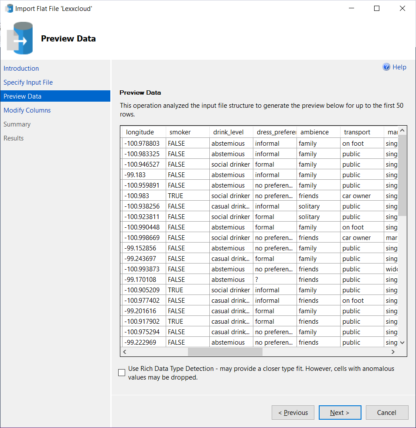Click the dress_preference column header
416x428 pixels.
[275, 132]
